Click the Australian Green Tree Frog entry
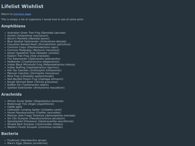 tap(36, 33)
